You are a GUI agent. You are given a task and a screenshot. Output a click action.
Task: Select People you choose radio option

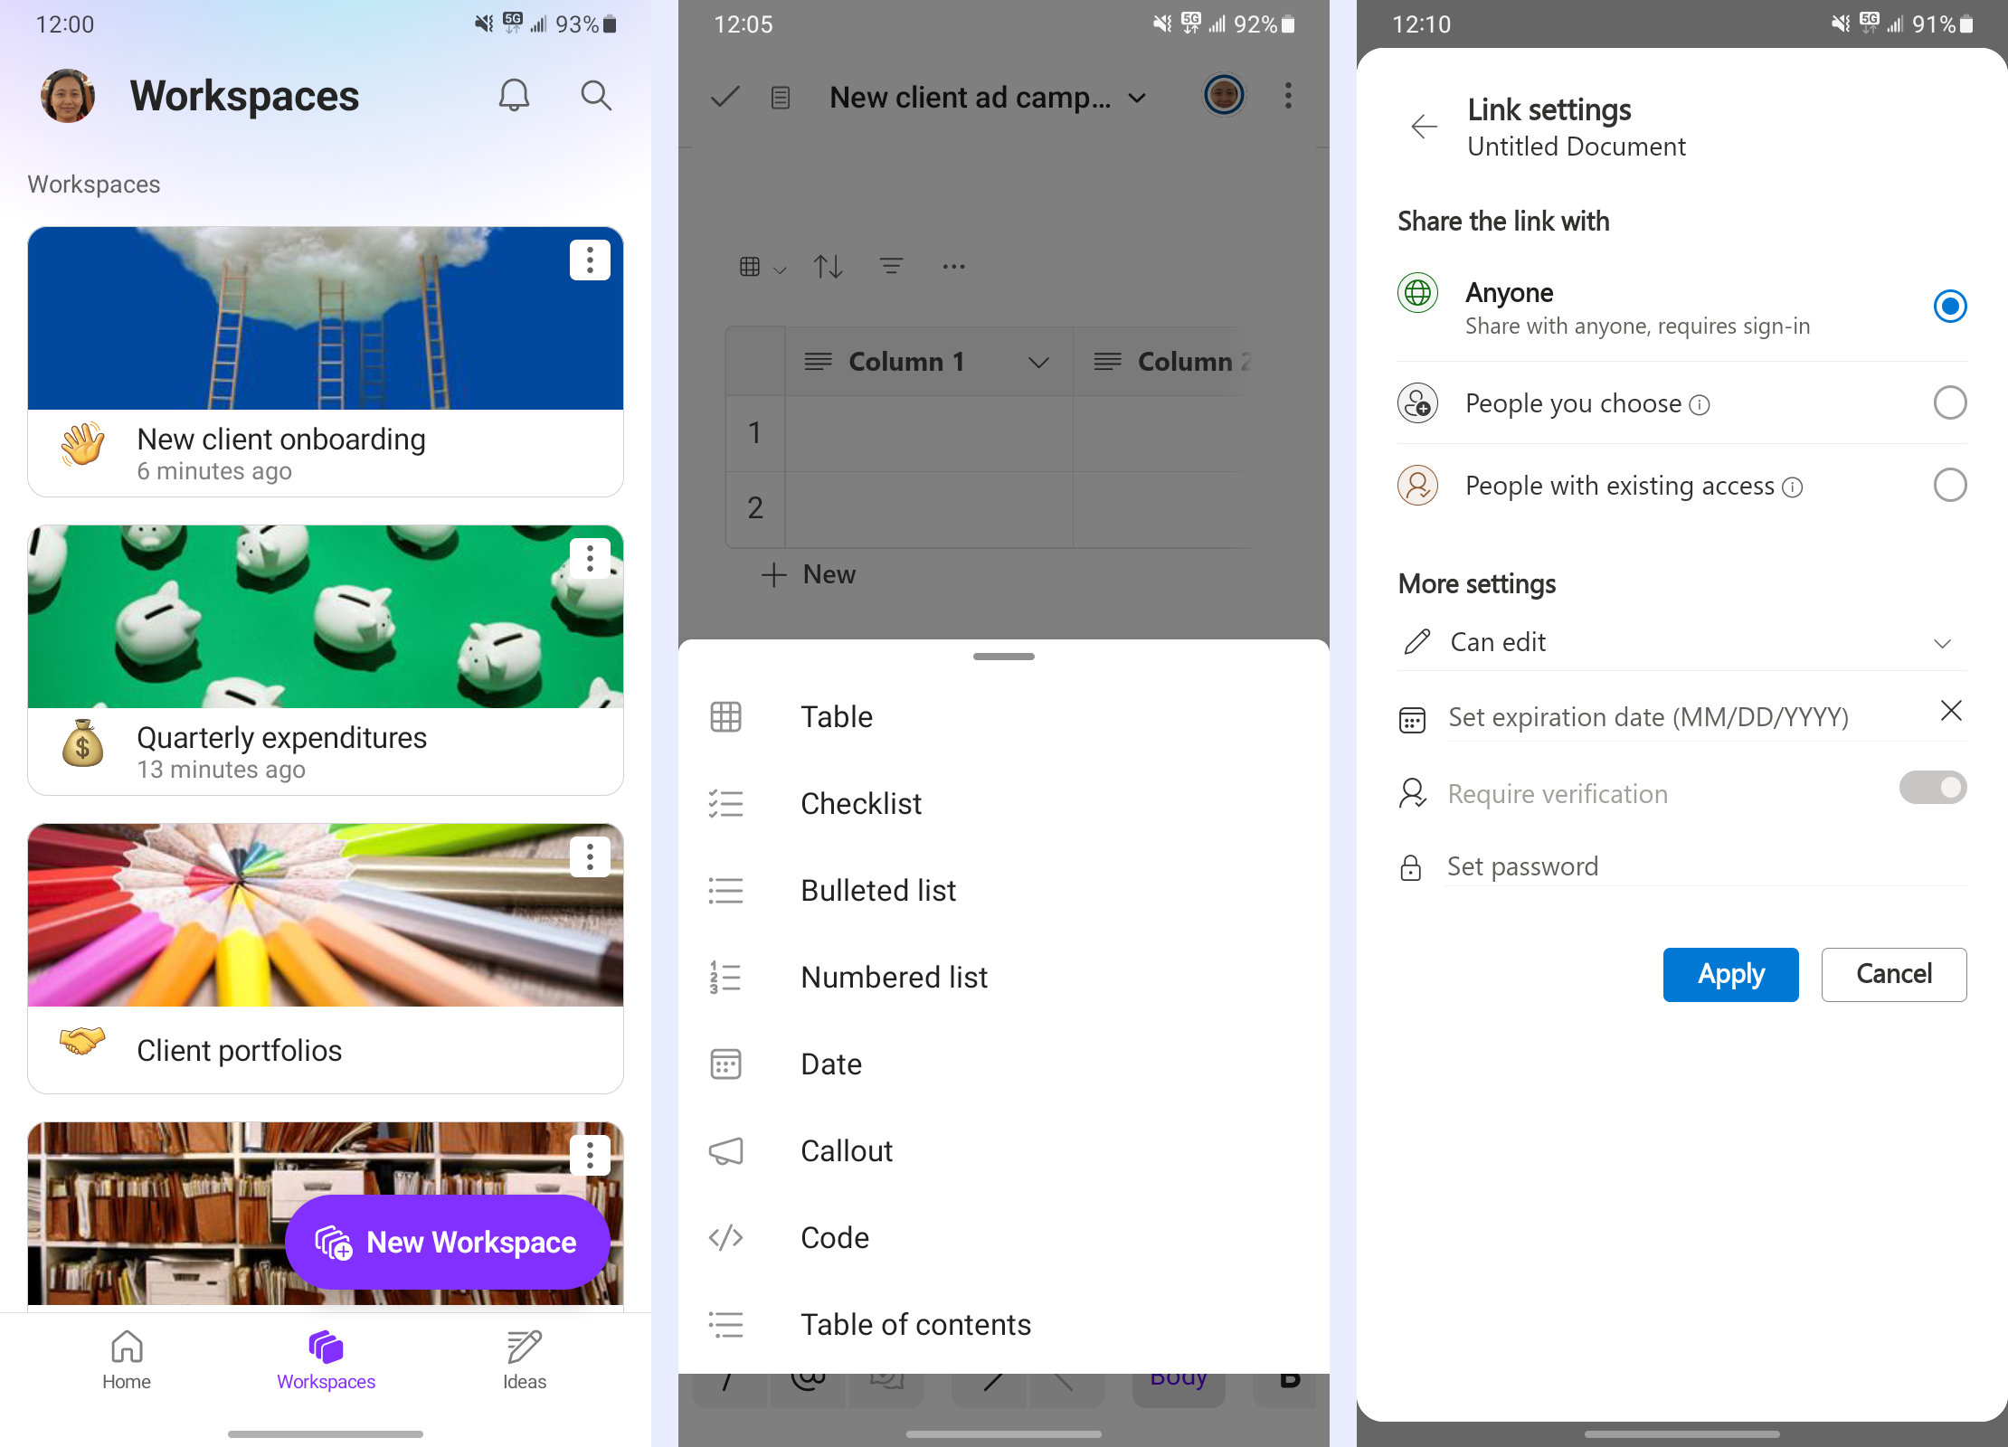pos(1949,403)
